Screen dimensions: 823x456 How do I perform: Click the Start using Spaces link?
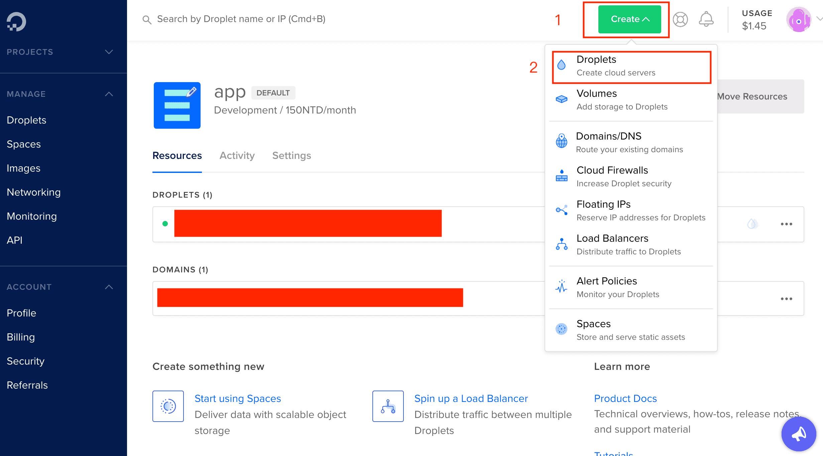[238, 399]
